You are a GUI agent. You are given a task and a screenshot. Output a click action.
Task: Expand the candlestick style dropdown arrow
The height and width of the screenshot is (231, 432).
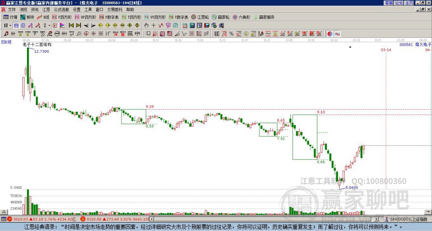tap(49, 26)
